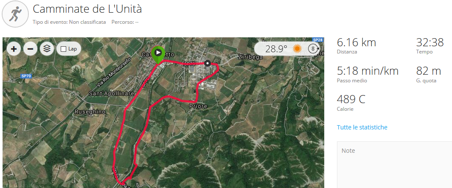Click the 32:38 time value
Screen dimensions: 452x188
[430, 42]
